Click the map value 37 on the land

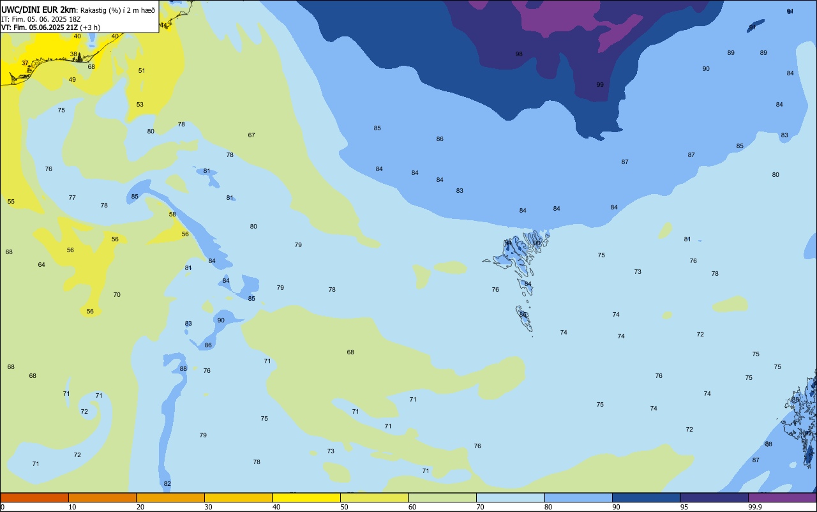(x=25, y=63)
